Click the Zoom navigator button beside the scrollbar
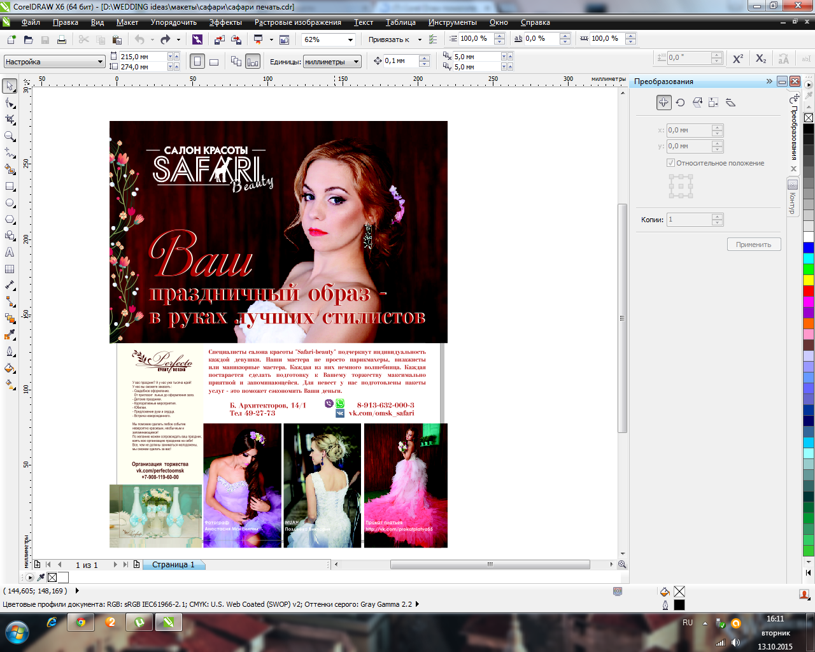Image resolution: width=815 pixels, height=652 pixels. point(622,565)
